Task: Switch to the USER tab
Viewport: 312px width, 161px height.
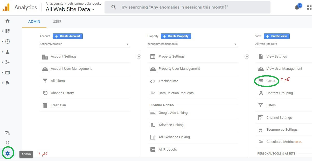Action: (x=57, y=22)
